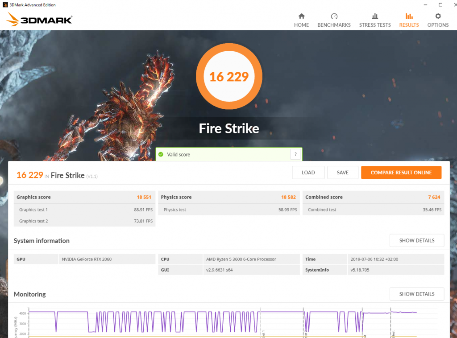This screenshot has width=457, height=338.
Task: Go to the HOME tab label
Action: click(x=301, y=25)
